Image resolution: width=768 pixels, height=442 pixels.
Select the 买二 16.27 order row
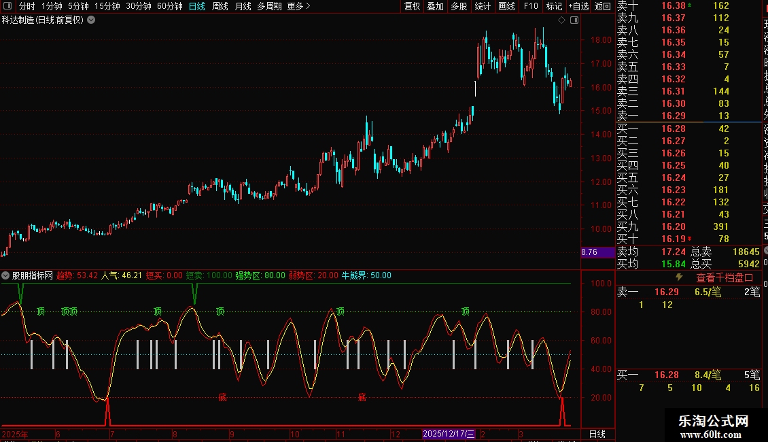pos(688,141)
